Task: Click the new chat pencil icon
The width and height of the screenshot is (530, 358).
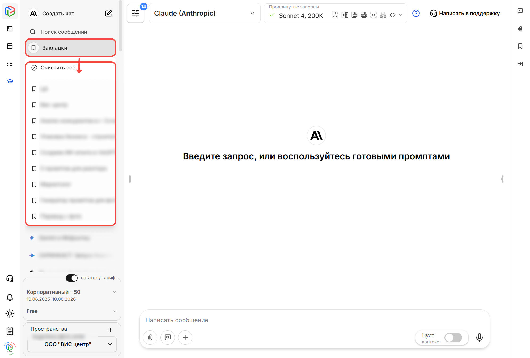Action: pos(108,14)
